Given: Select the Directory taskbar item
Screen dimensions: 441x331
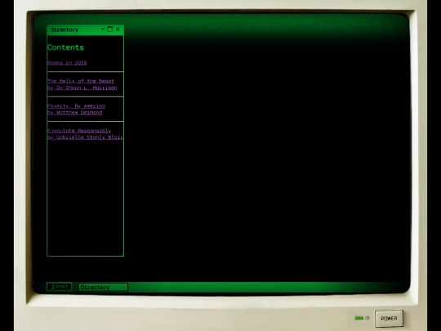Looking at the screenshot, I should tap(103, 287).
